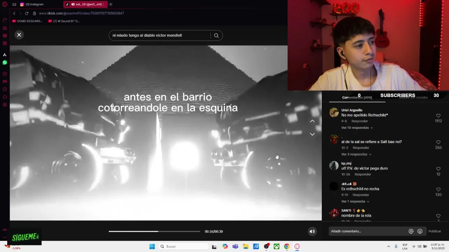Expand Ver 3 respuestas
This screenshot has height=252, width=449.
click(356, 154)
